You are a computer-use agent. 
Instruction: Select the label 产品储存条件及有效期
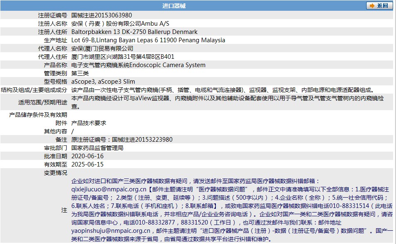click(38, 115)
